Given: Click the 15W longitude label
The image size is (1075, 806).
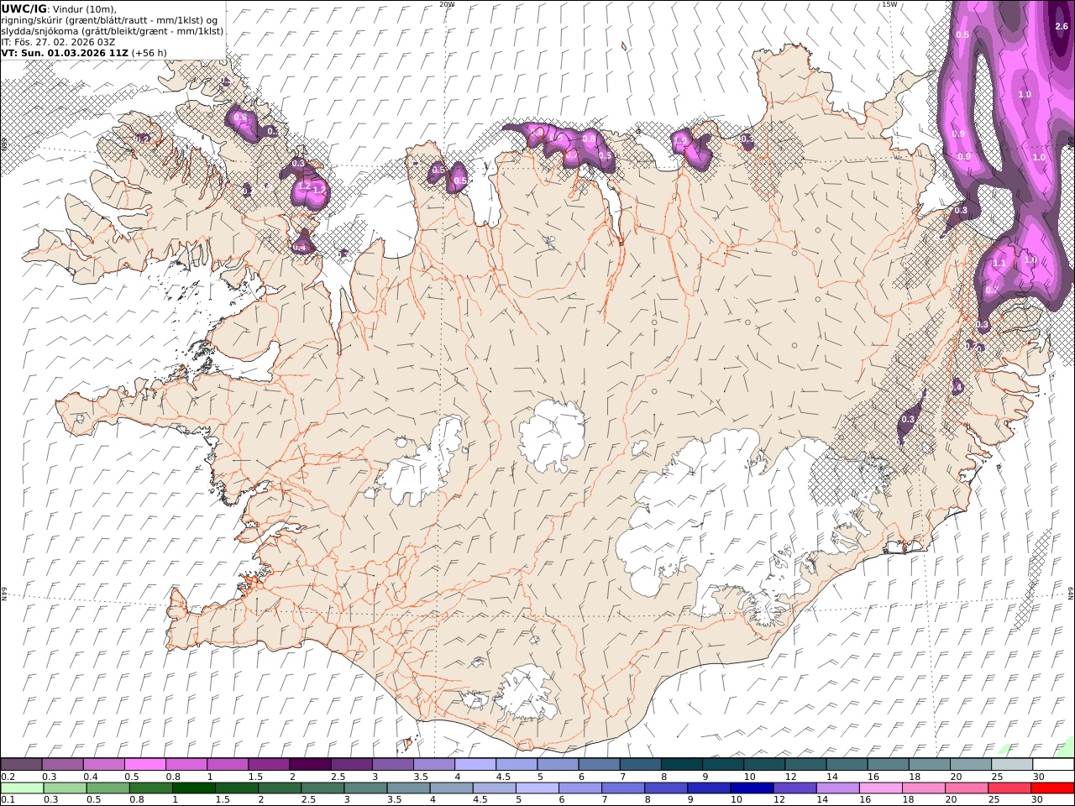Looking at the screenshot, I should [x=889, y=4].
